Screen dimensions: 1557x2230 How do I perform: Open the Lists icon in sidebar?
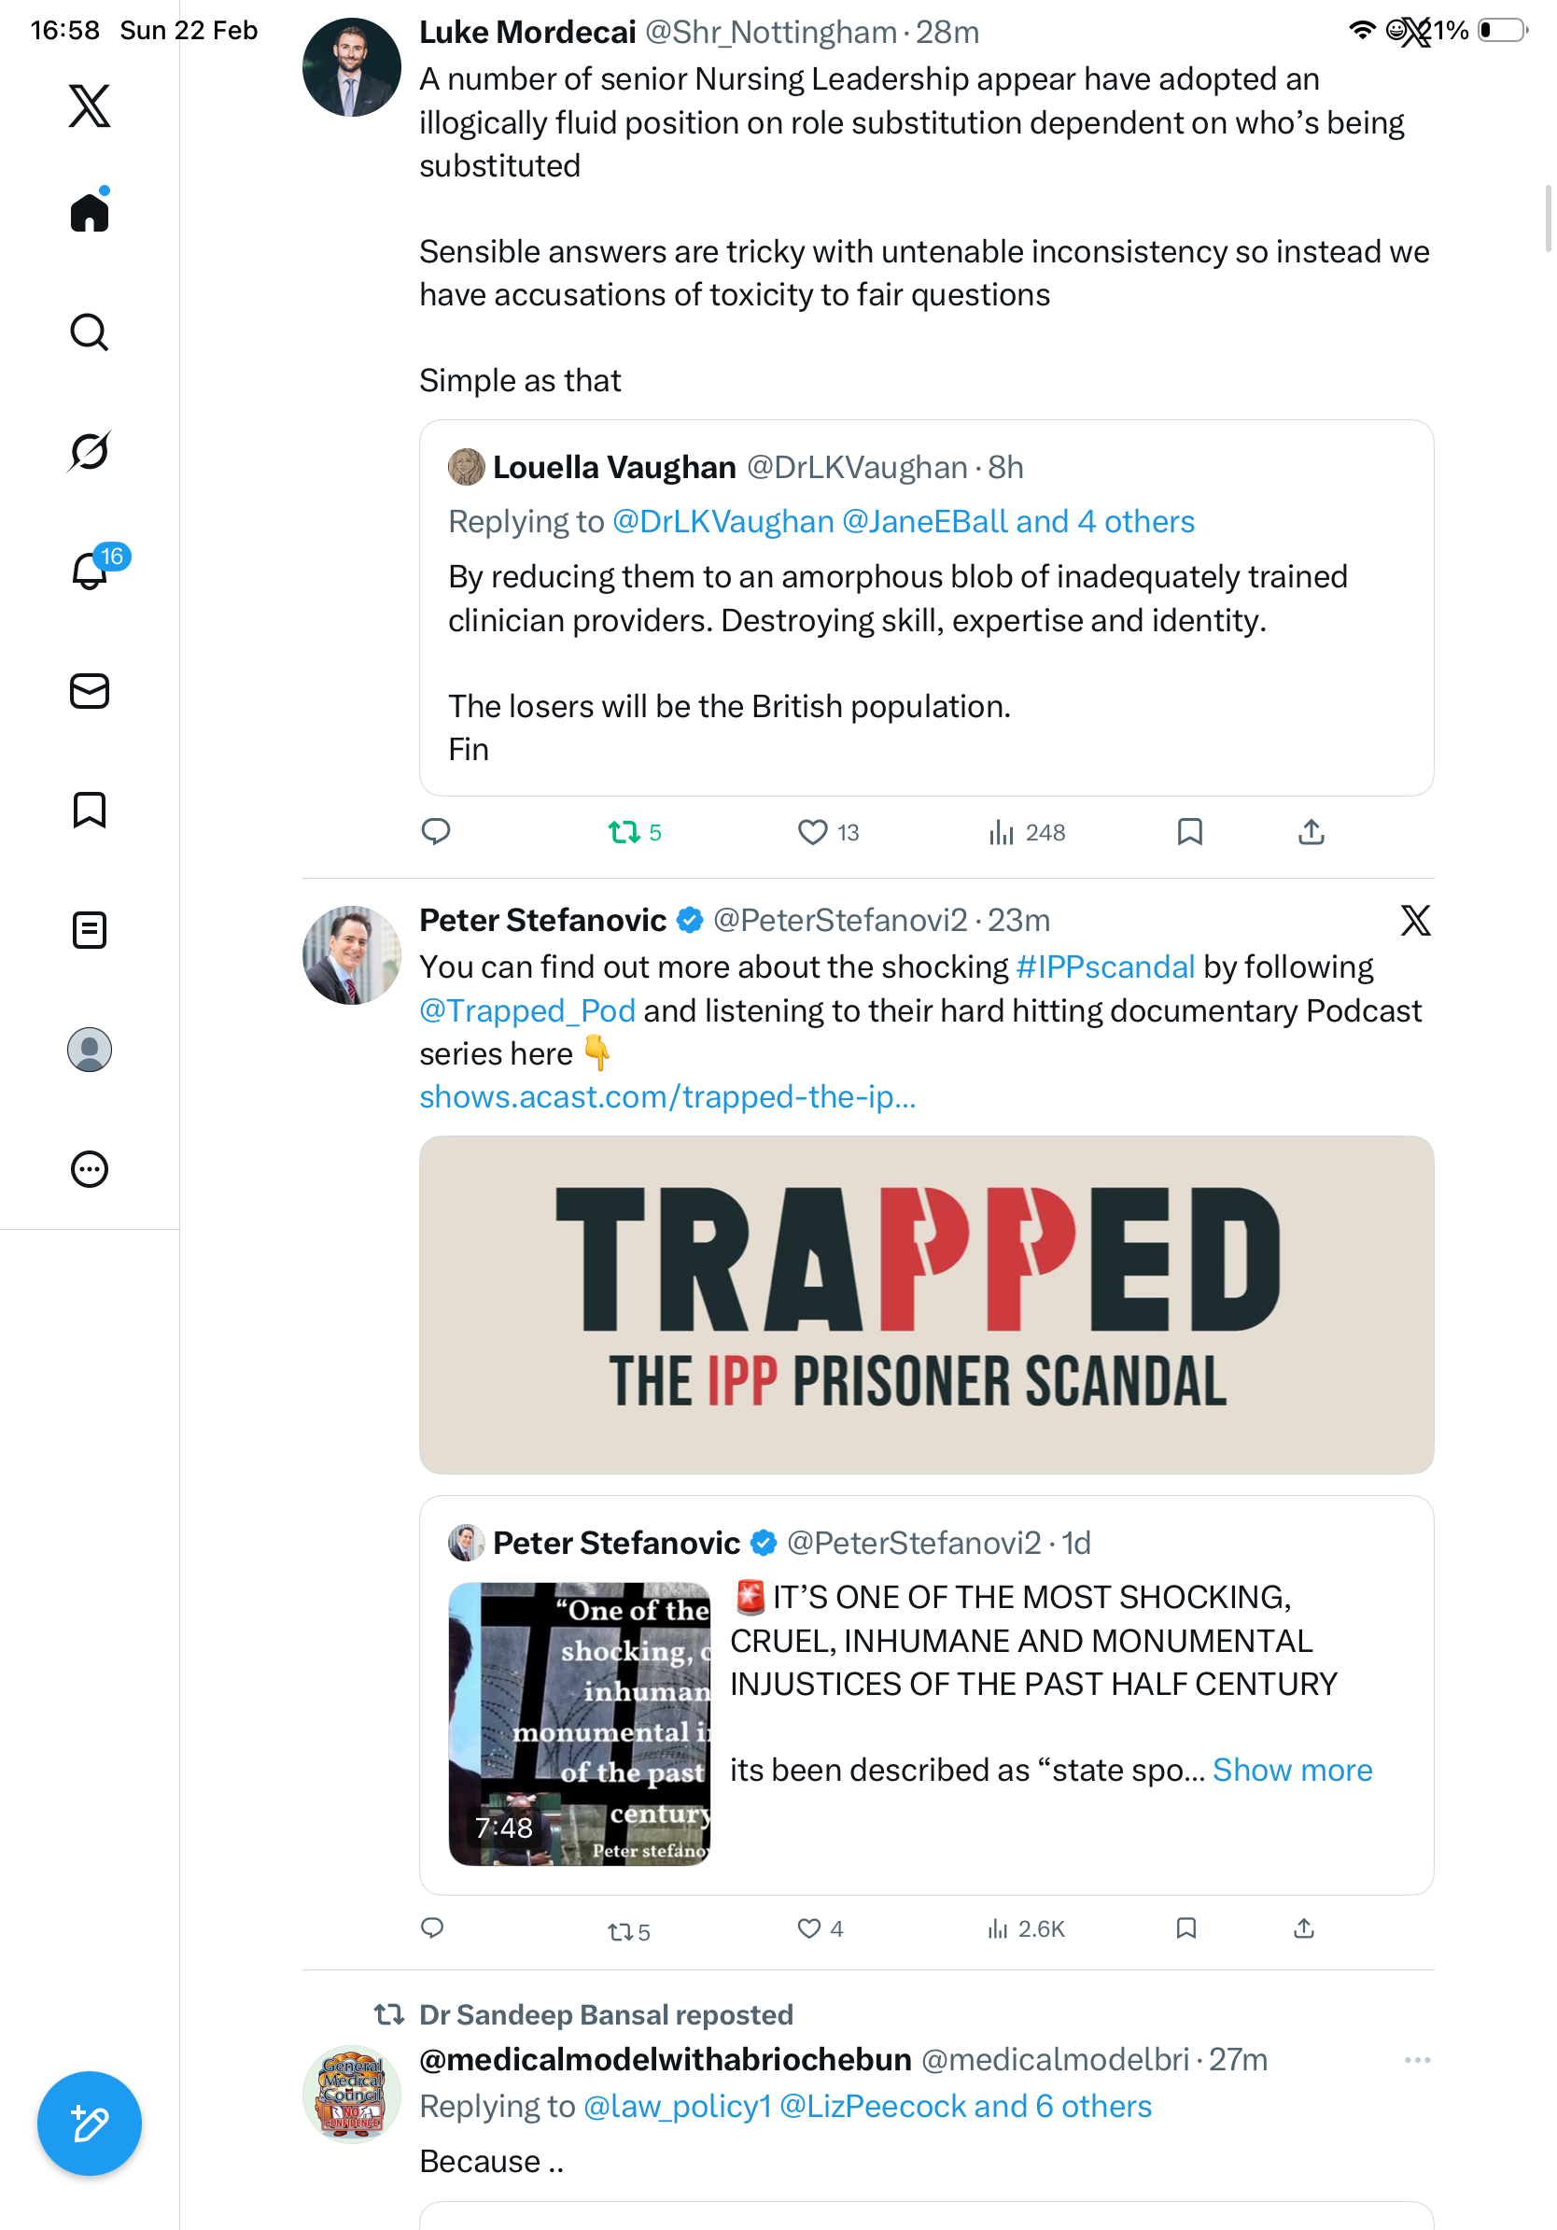90,929
